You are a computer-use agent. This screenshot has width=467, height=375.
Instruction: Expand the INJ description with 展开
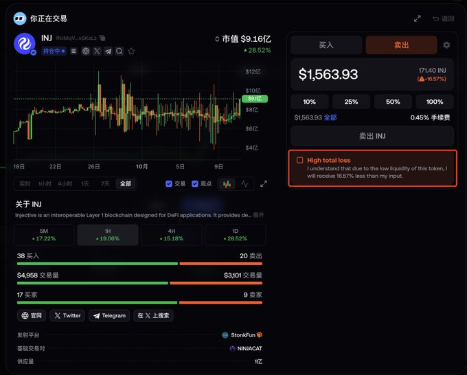[x=258, y=215]
